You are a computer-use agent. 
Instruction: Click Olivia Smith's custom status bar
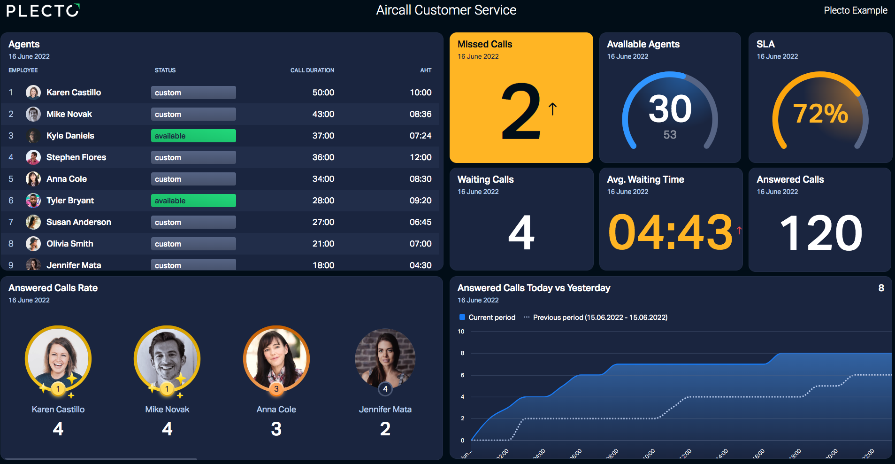pos(193,244)
